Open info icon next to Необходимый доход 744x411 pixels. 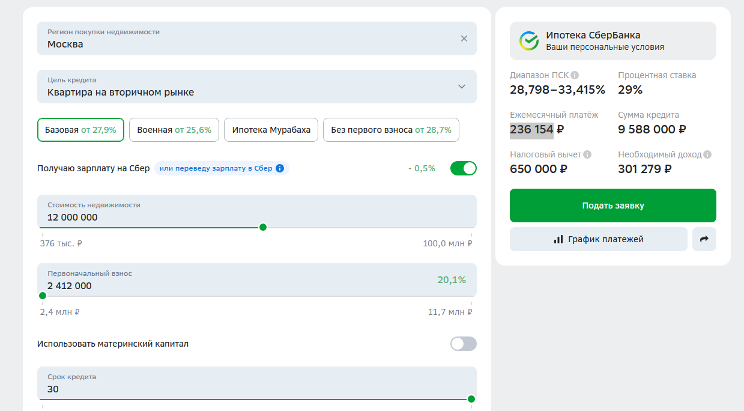[708, 154]
